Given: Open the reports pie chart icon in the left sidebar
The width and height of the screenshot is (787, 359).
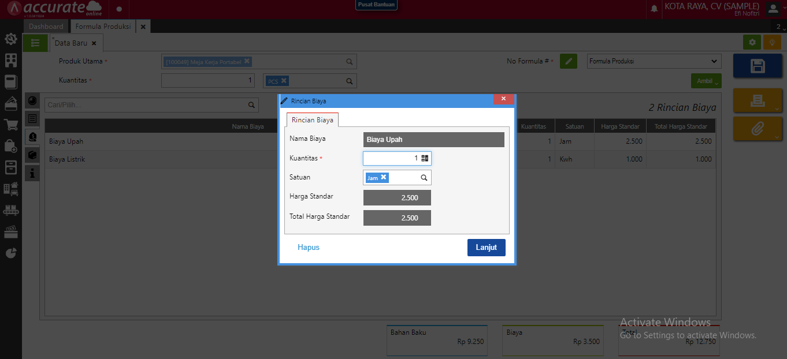Looking at the screenshot, I should [x=10, y=253].
